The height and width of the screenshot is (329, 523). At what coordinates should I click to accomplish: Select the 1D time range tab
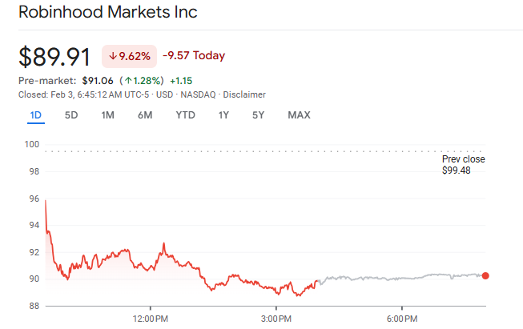(35, 114)
